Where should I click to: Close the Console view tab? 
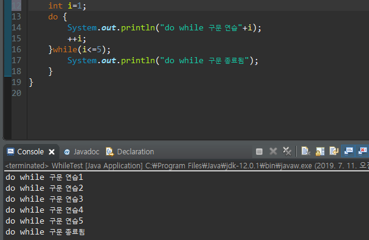(52, 152)
